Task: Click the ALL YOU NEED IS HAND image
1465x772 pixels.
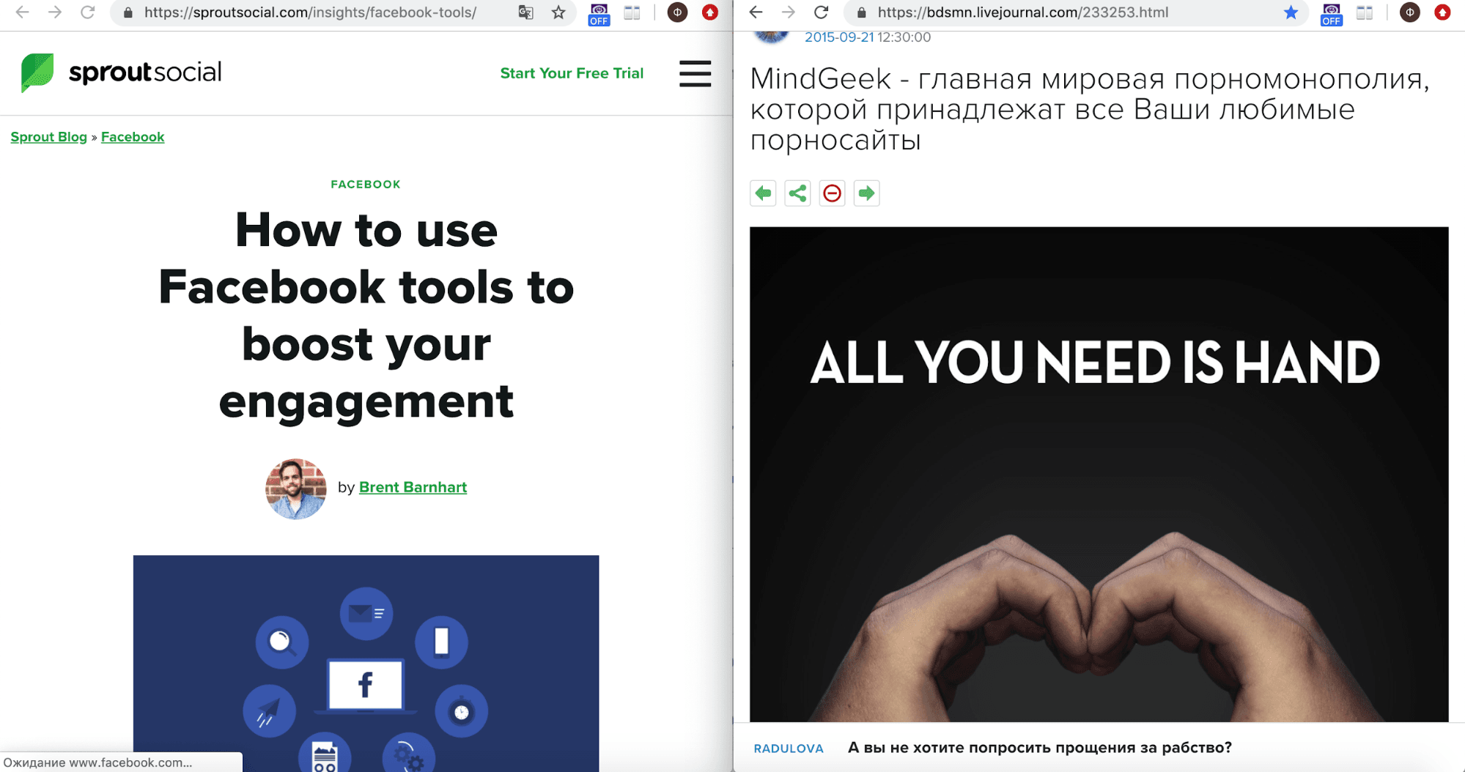Action: [x=1099, y=474]
